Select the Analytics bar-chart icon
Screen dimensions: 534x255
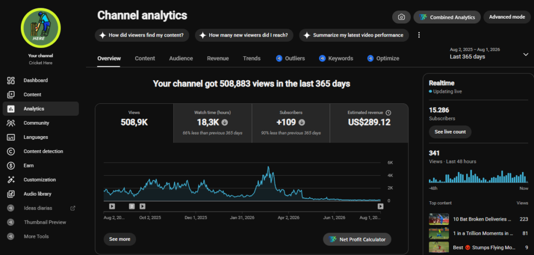point(11,109)
